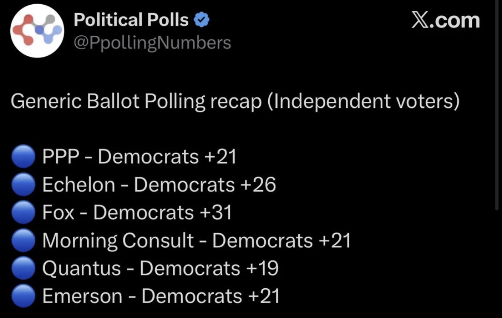Open the @PpollingNumbers handle
The height and width of the screenshot is (318, 502).
152,43
